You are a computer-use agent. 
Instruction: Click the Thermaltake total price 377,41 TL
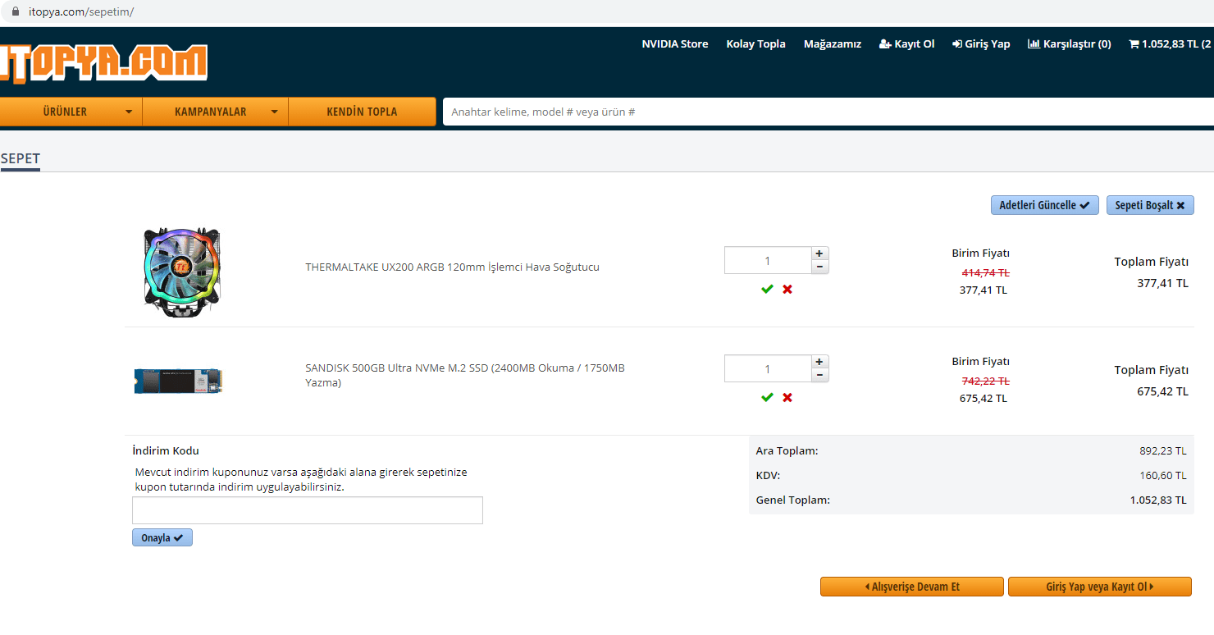[x=1162, y=284]
